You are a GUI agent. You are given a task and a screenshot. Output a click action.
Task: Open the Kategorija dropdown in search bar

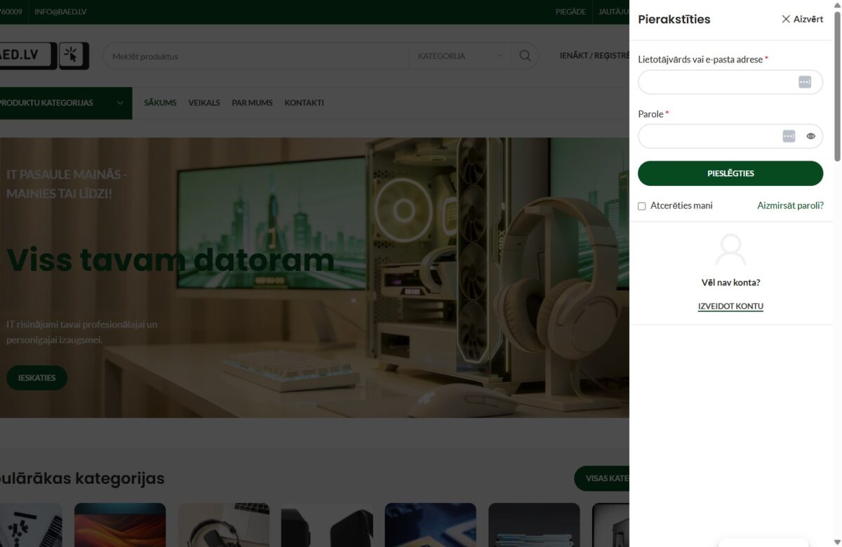[460, 56]
